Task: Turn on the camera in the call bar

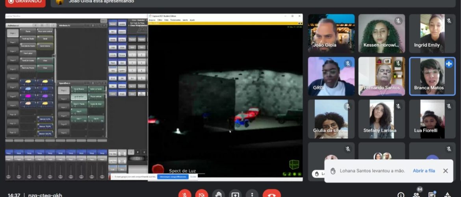Action: [201, 194]
